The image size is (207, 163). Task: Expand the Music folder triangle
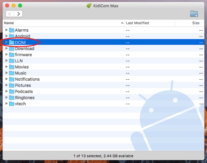click(x=6, y=73)
